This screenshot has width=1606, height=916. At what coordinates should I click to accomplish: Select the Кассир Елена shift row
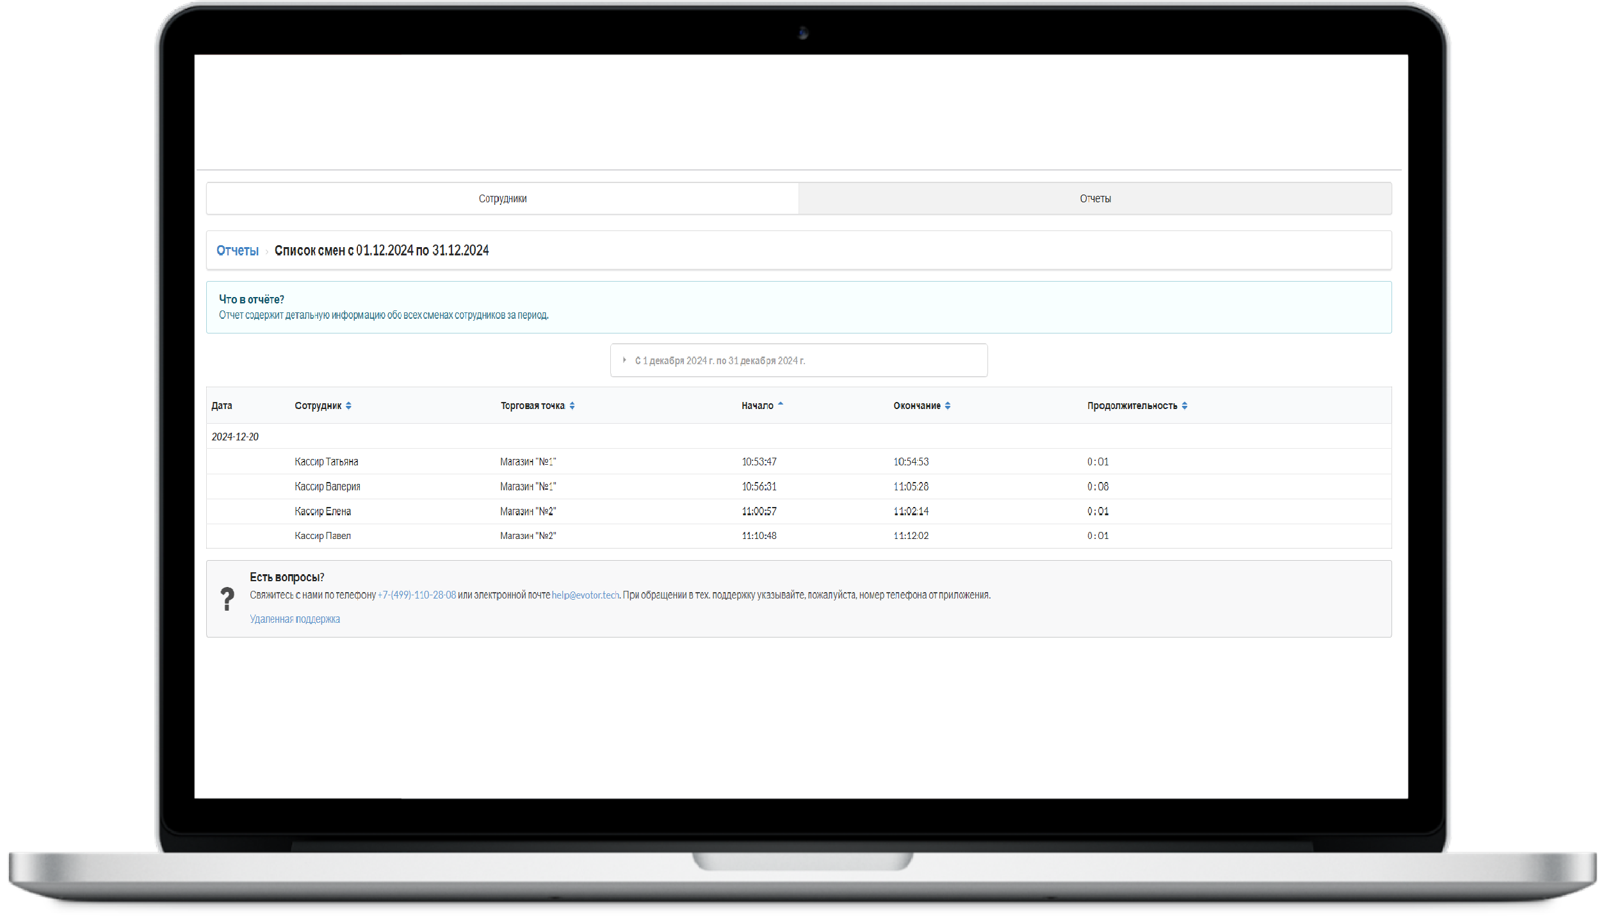(323, 512)
